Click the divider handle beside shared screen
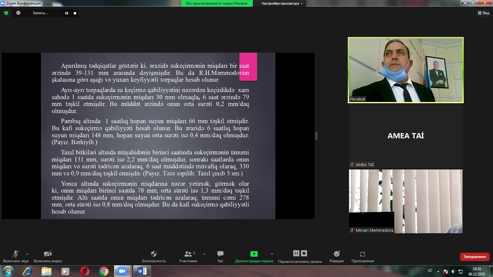The height and width of the screenshot is (277, 493). (316, 136)
